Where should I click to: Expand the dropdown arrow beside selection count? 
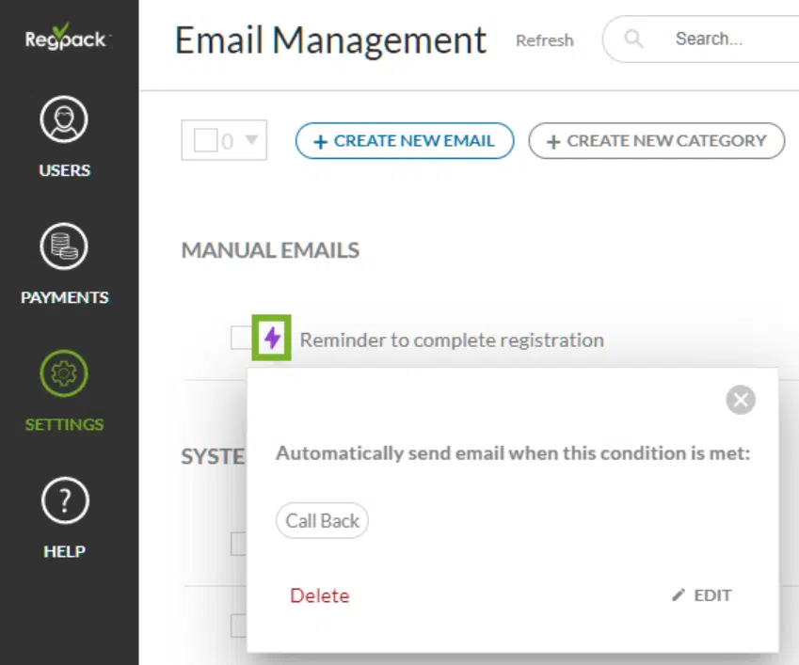click(x=251, y=141)
